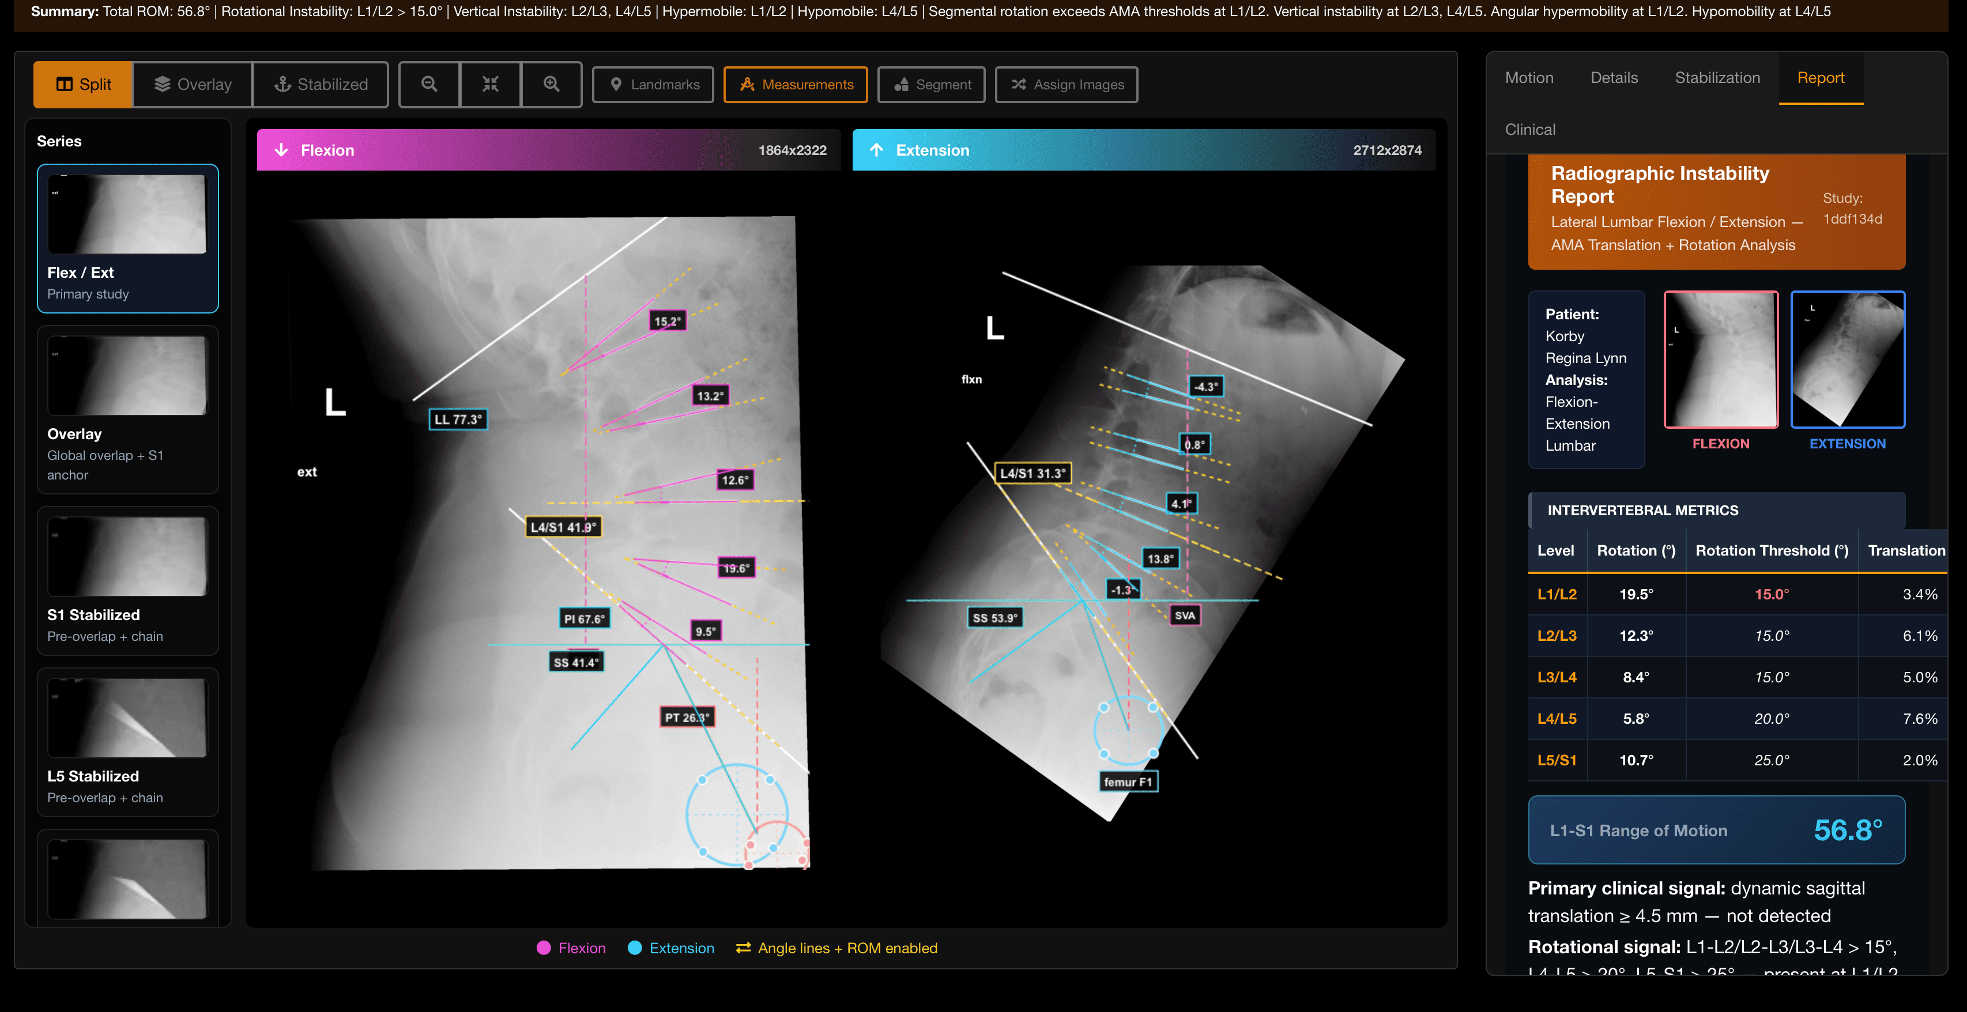
Task: Click the Flexion thumbnail in the report
Action: pyautogui.click(x=1720, y=360)
